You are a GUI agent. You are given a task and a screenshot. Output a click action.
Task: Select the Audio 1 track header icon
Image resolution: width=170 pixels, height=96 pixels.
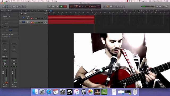coord(24,18)
